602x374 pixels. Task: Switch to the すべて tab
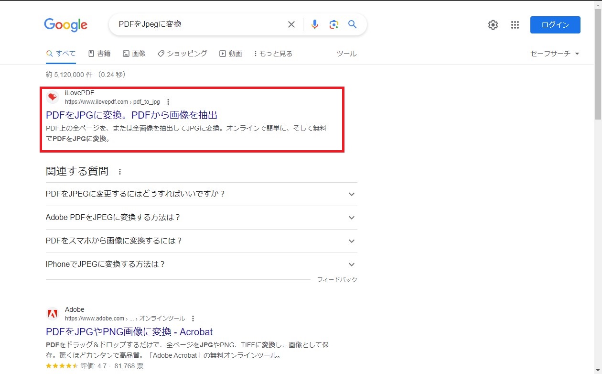pos(61,54)
